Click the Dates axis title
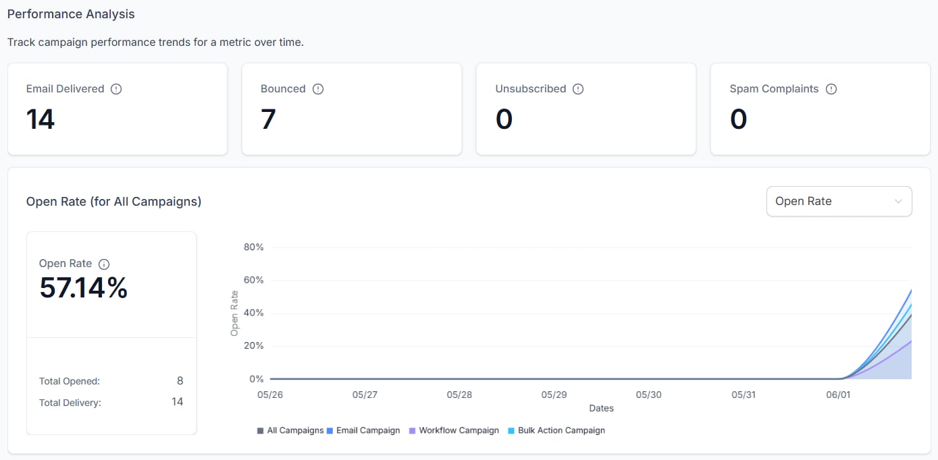This screenshot has height=460, width=938. [x=601, y=408]
